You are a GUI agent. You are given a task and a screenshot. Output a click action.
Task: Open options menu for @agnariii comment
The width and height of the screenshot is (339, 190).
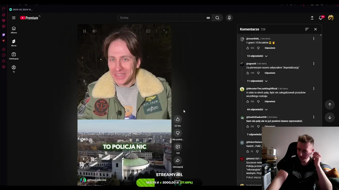314,64
